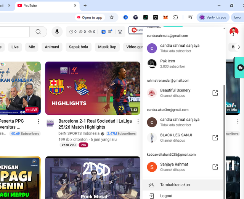Click the Open in app button
Image resolution: width=244 pixels, height=199 pixels.
tap(90, 17)
